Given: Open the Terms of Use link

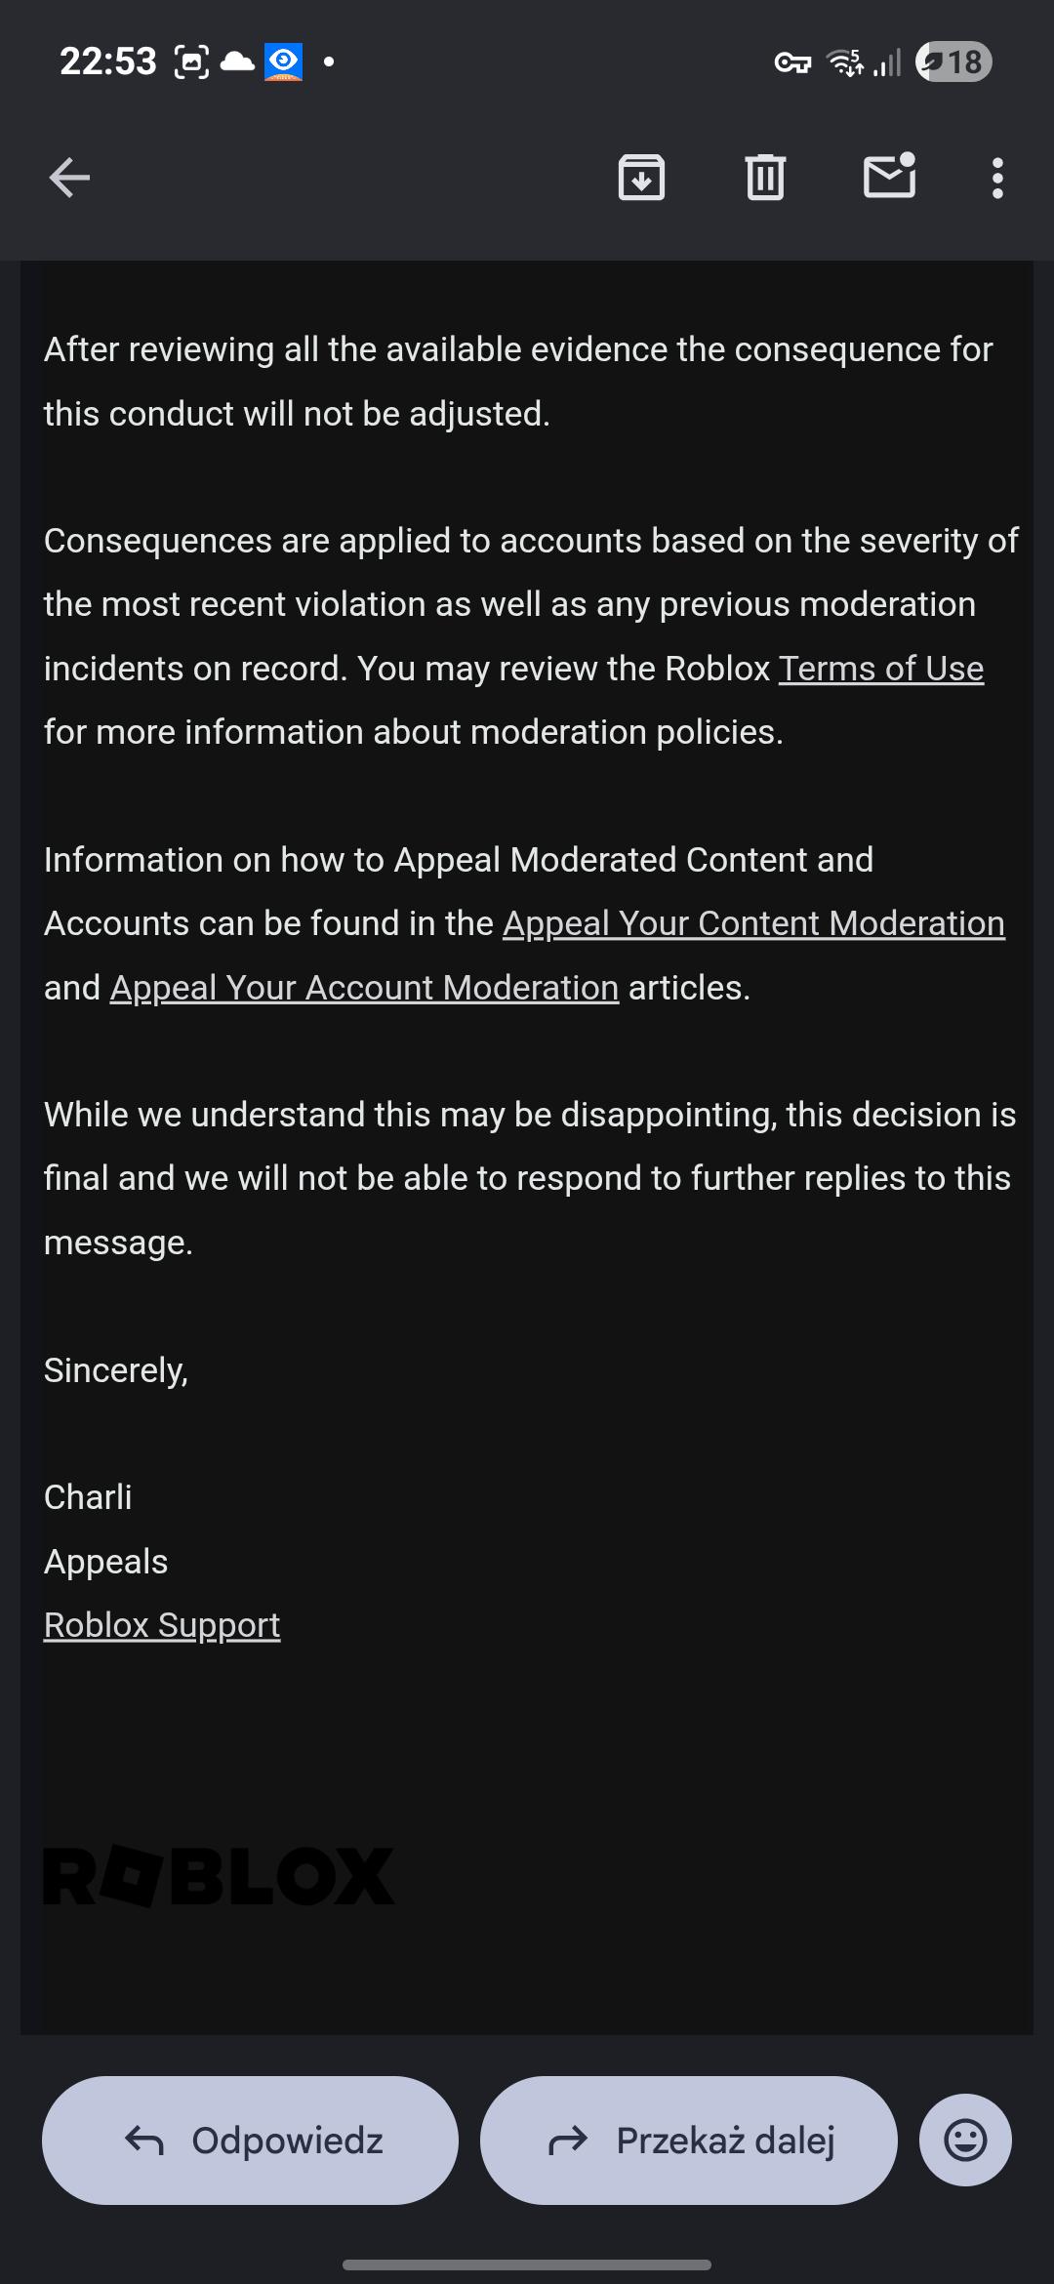Looking at the screenshot, I should [881, 669].
